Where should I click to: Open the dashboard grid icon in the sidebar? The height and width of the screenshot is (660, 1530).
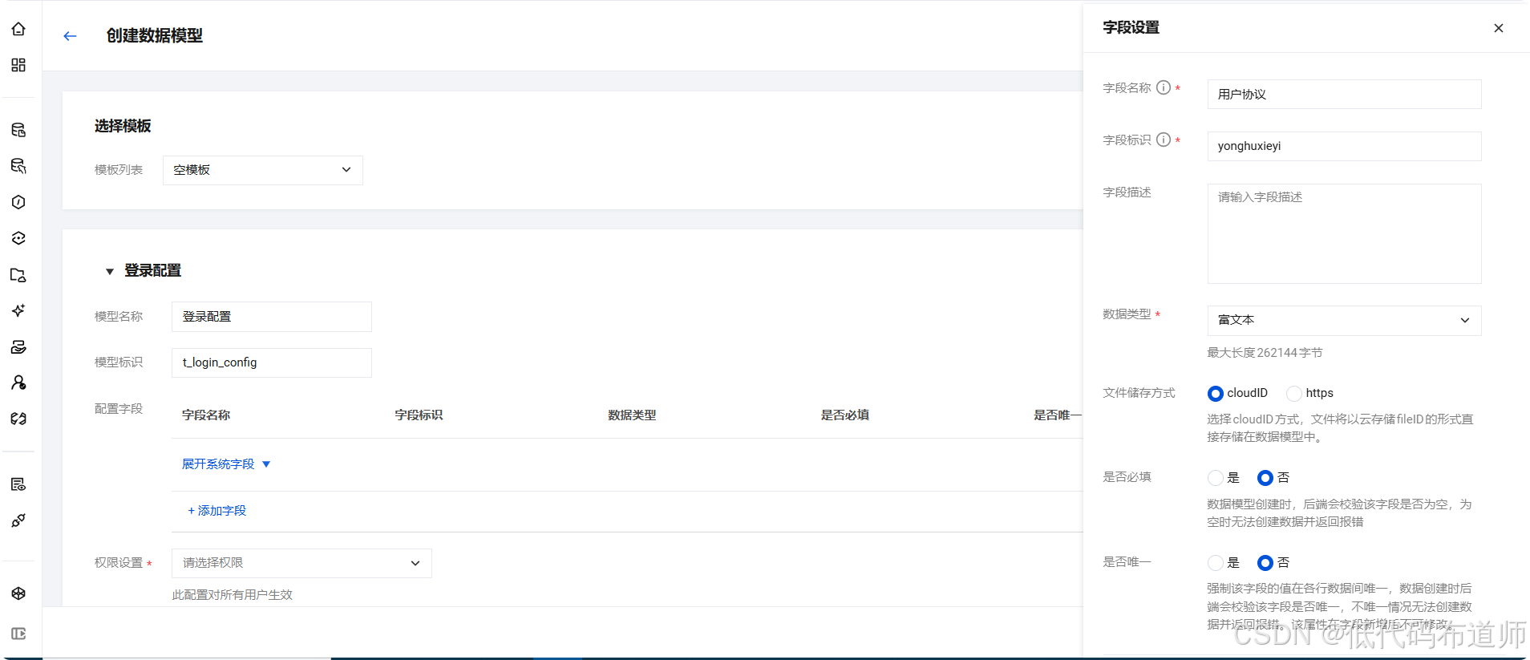(18, 65)
